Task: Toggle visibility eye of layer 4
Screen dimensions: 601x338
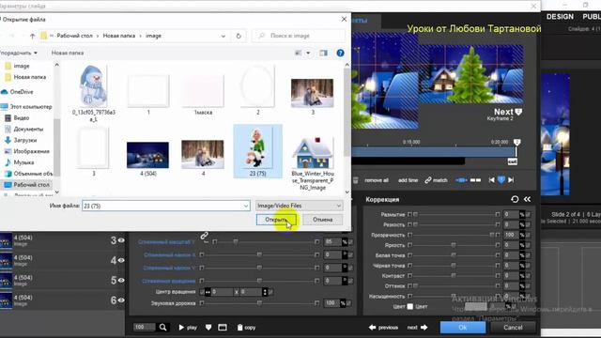Action: [x=121, y=260]
